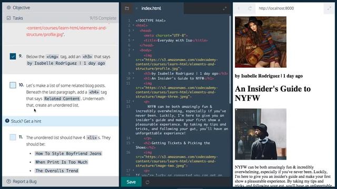337x189 pixels.
Task: Expand the code editor to full screen
Action: (225, 8)
